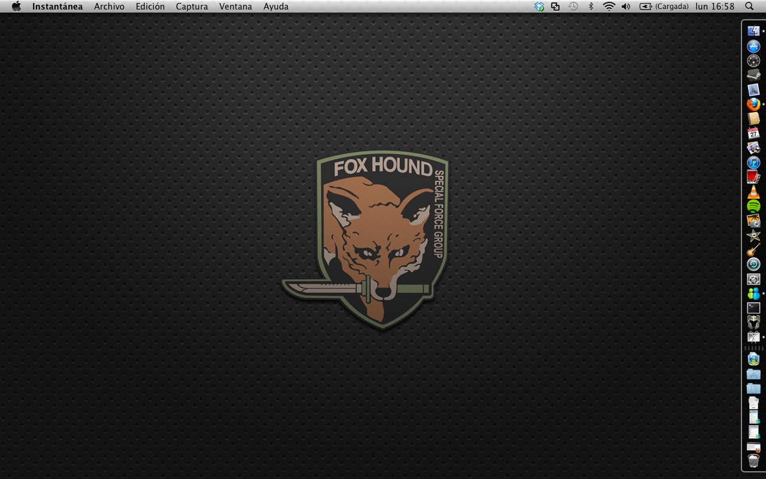Open the Edición menu
Image resolution: width=766 pixels, height=479 pixels.
tap(150, 7)
